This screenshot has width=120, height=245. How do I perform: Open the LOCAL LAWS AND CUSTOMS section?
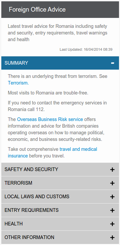tap(60, 197)
